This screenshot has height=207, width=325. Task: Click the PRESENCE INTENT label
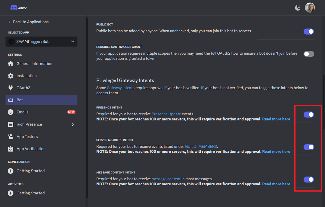[x=109, y=108]
